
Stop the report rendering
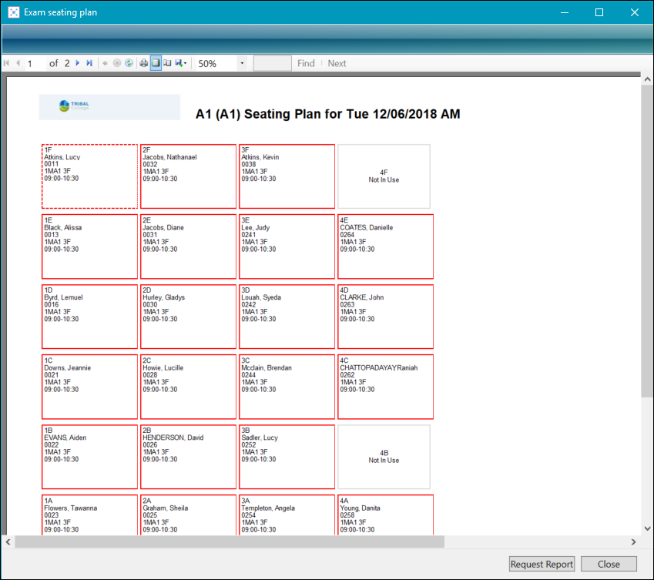[x=116, y=63]
